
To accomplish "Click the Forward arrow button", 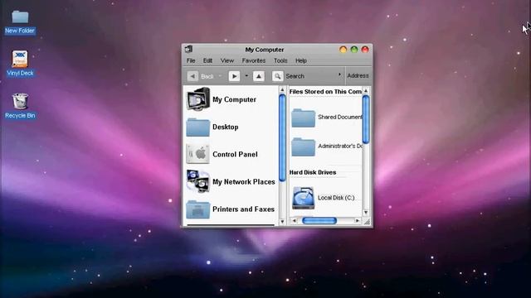I will (234, 76).
